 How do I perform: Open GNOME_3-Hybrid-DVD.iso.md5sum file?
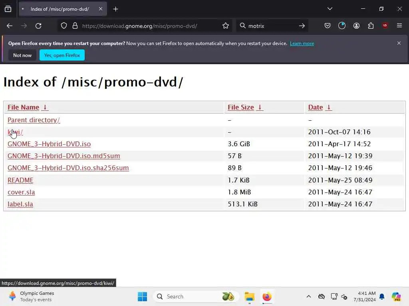click(x=64, y=156)
